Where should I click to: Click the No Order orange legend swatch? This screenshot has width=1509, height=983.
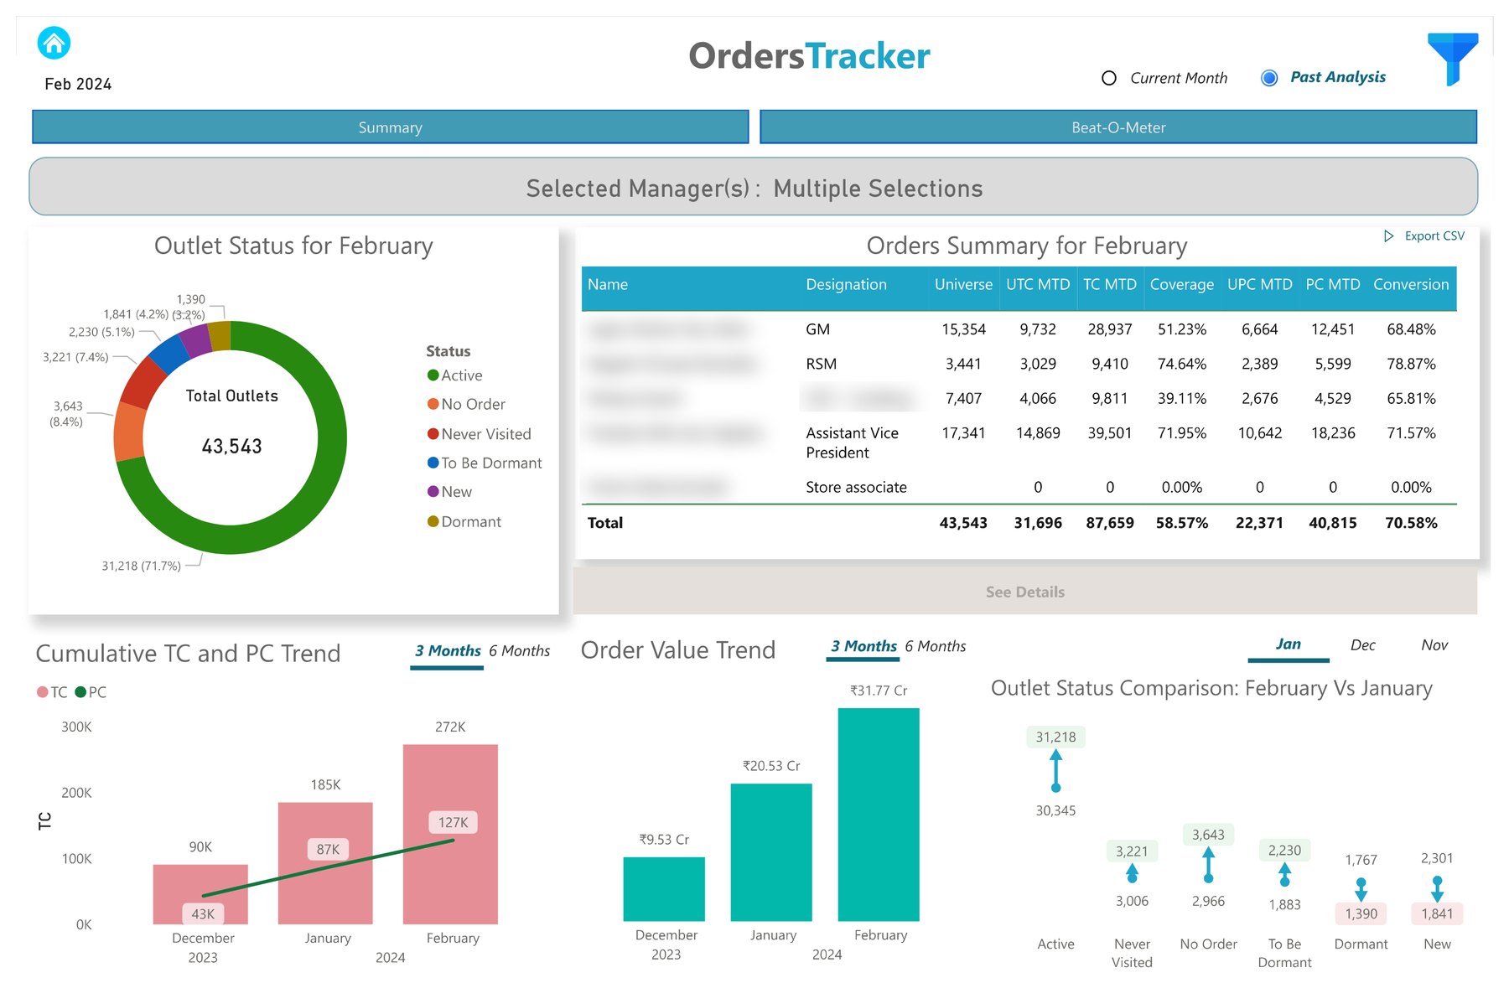(433, 404)
